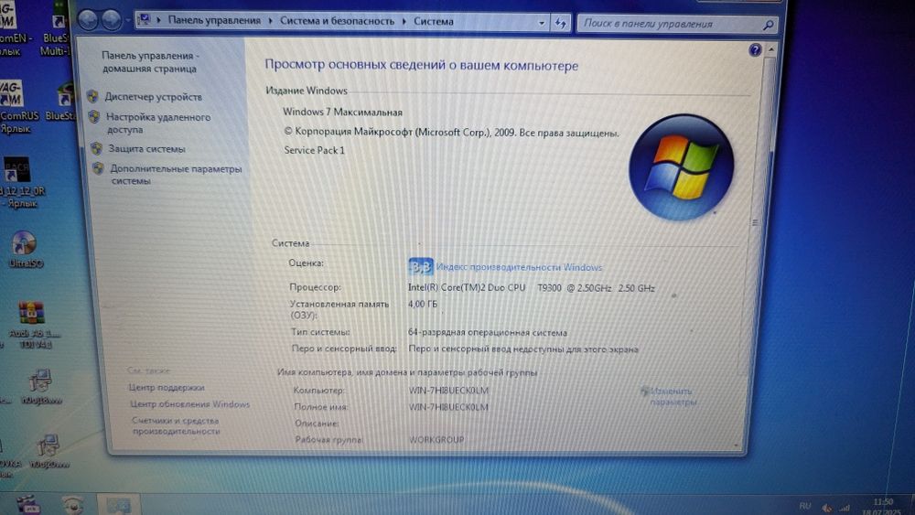The width and height of the screenshot is (915, 515).
Task: Select '64-разрядная операционная система' text
Action: pos(488,332)
